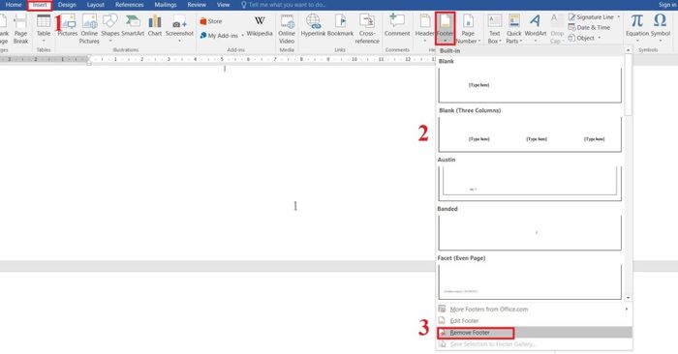This screenshot has width=678, height=354.
Task: Insert Date & Time
Action: (589, 27)
